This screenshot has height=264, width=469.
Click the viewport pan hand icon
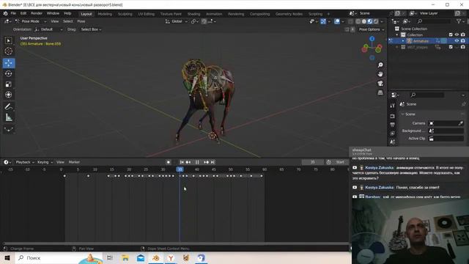380,74
